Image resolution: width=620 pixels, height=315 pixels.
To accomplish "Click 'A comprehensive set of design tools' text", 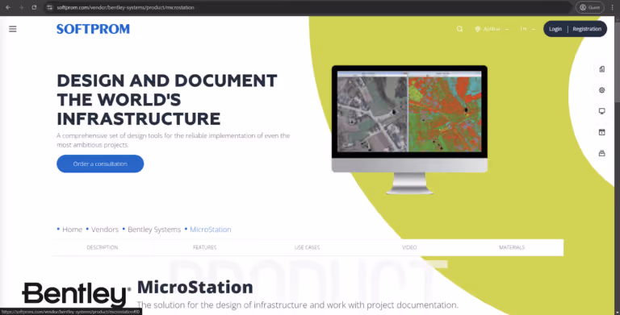I will (174, 140).
